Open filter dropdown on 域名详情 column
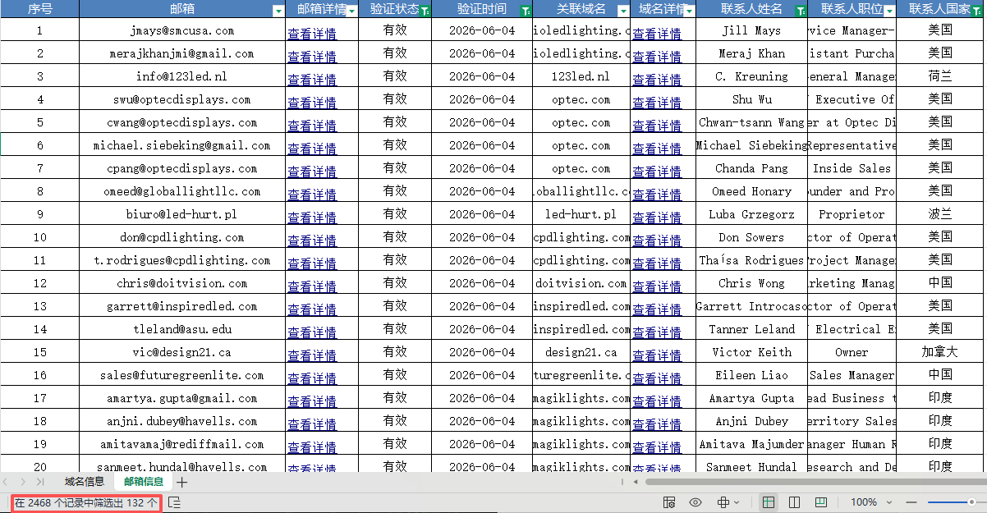The image size is (987, 513). [689, 11]
